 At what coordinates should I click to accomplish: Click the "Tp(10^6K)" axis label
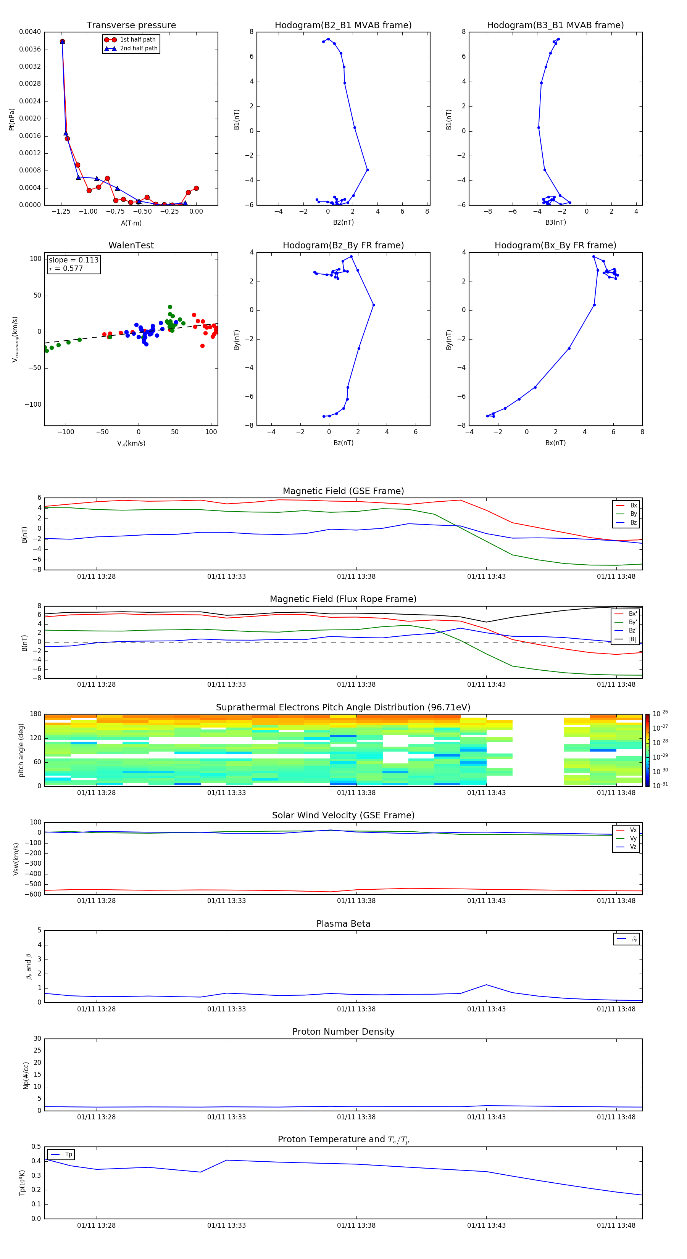[22, 1183]
